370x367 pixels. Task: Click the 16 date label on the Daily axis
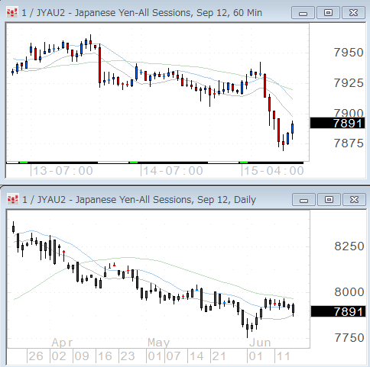(x=105, y=356)
